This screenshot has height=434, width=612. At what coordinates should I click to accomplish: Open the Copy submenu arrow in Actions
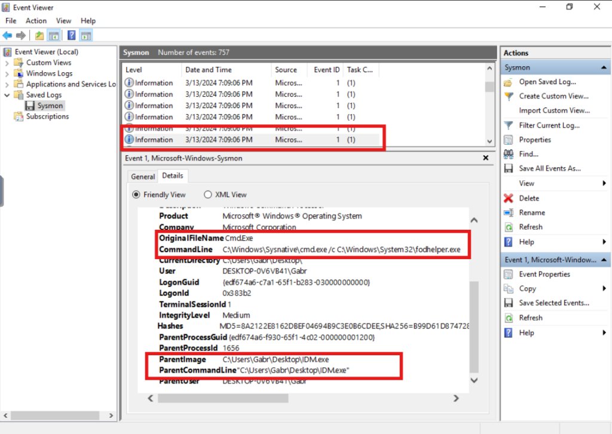(604, 288)
